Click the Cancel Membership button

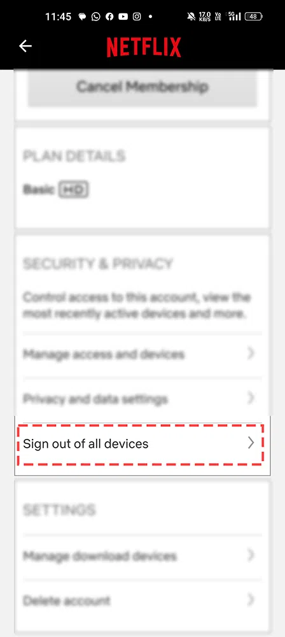click(142, 87)
